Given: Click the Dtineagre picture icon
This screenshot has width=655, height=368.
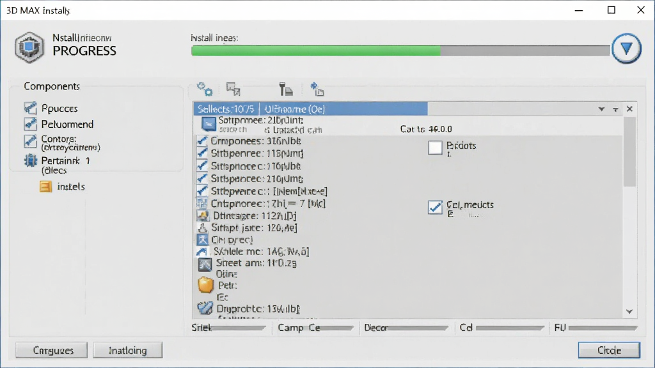Looking at the screenshot, I should point(203,216).
